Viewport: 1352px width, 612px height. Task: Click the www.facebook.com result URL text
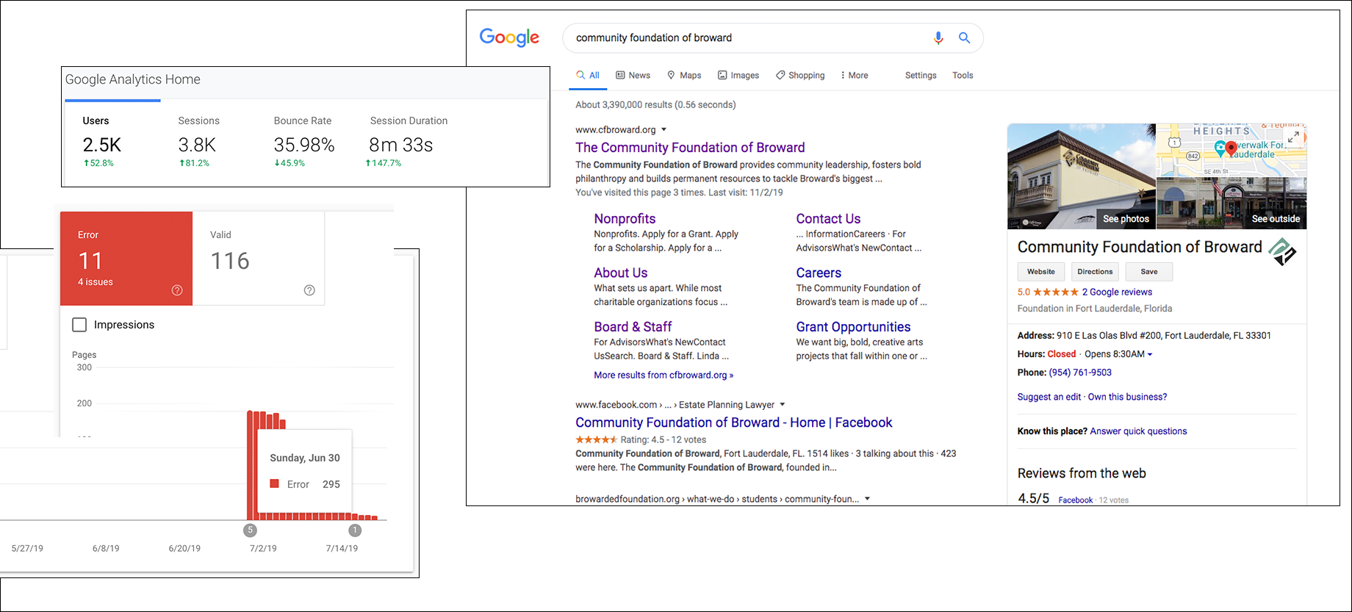[616, 405]
